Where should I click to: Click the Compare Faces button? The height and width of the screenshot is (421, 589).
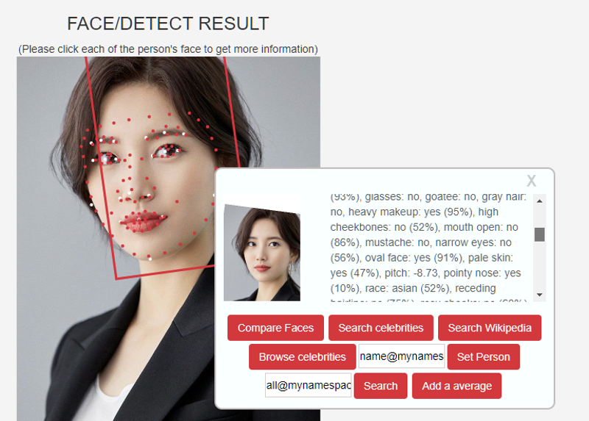pyautogui.click(x=275, y=328)
